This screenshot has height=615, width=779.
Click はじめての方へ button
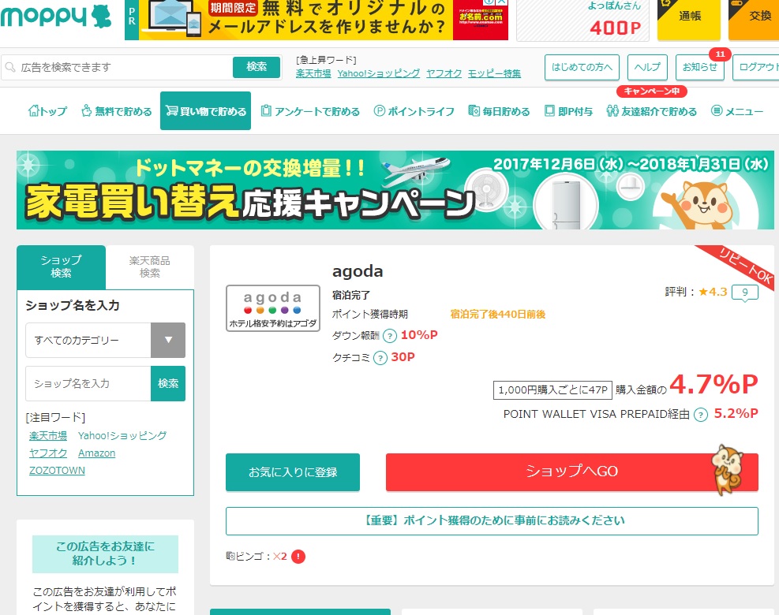[582, 67]
